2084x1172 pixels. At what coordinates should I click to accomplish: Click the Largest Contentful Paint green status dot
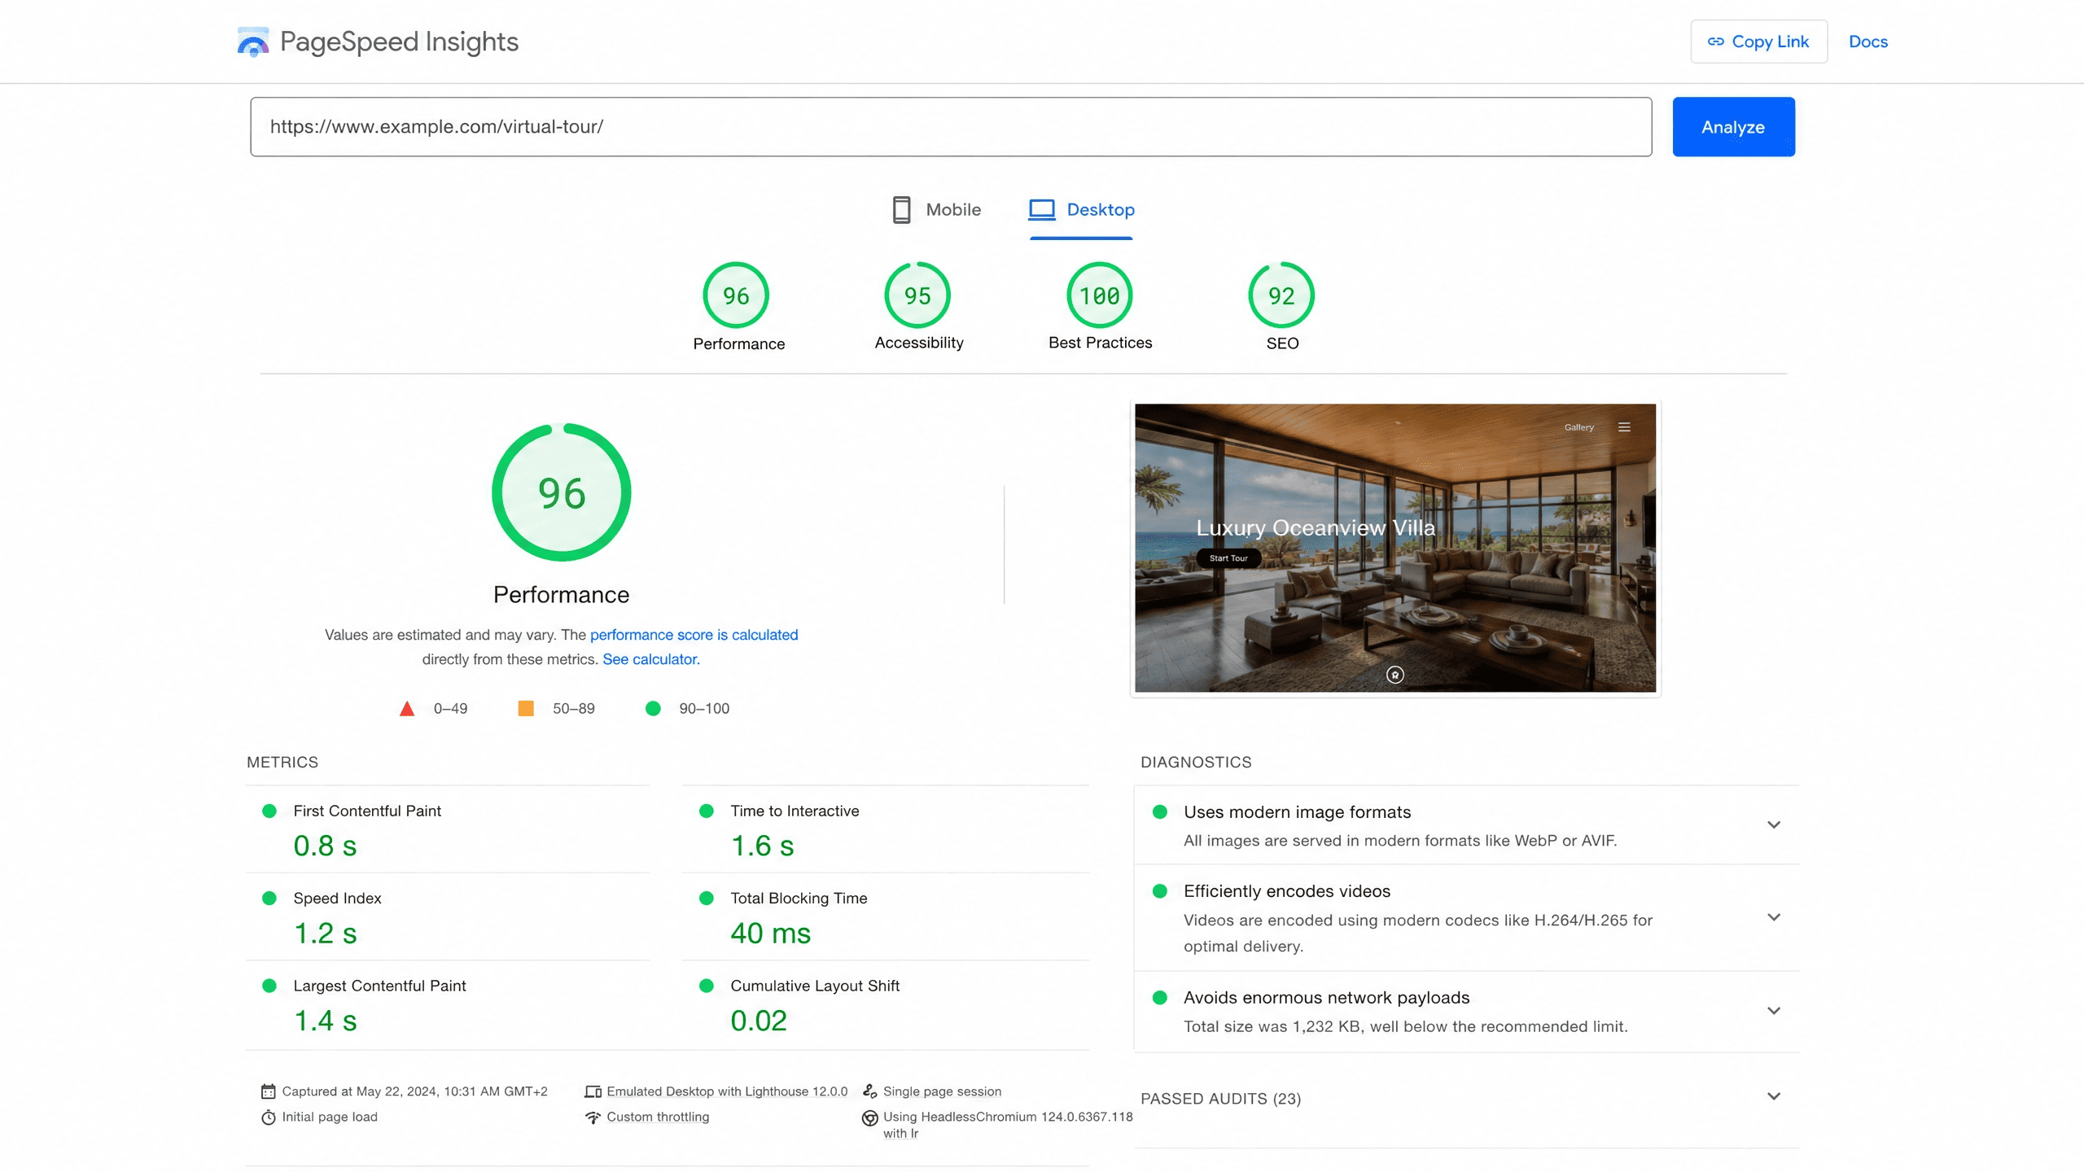tap(269, 986)
